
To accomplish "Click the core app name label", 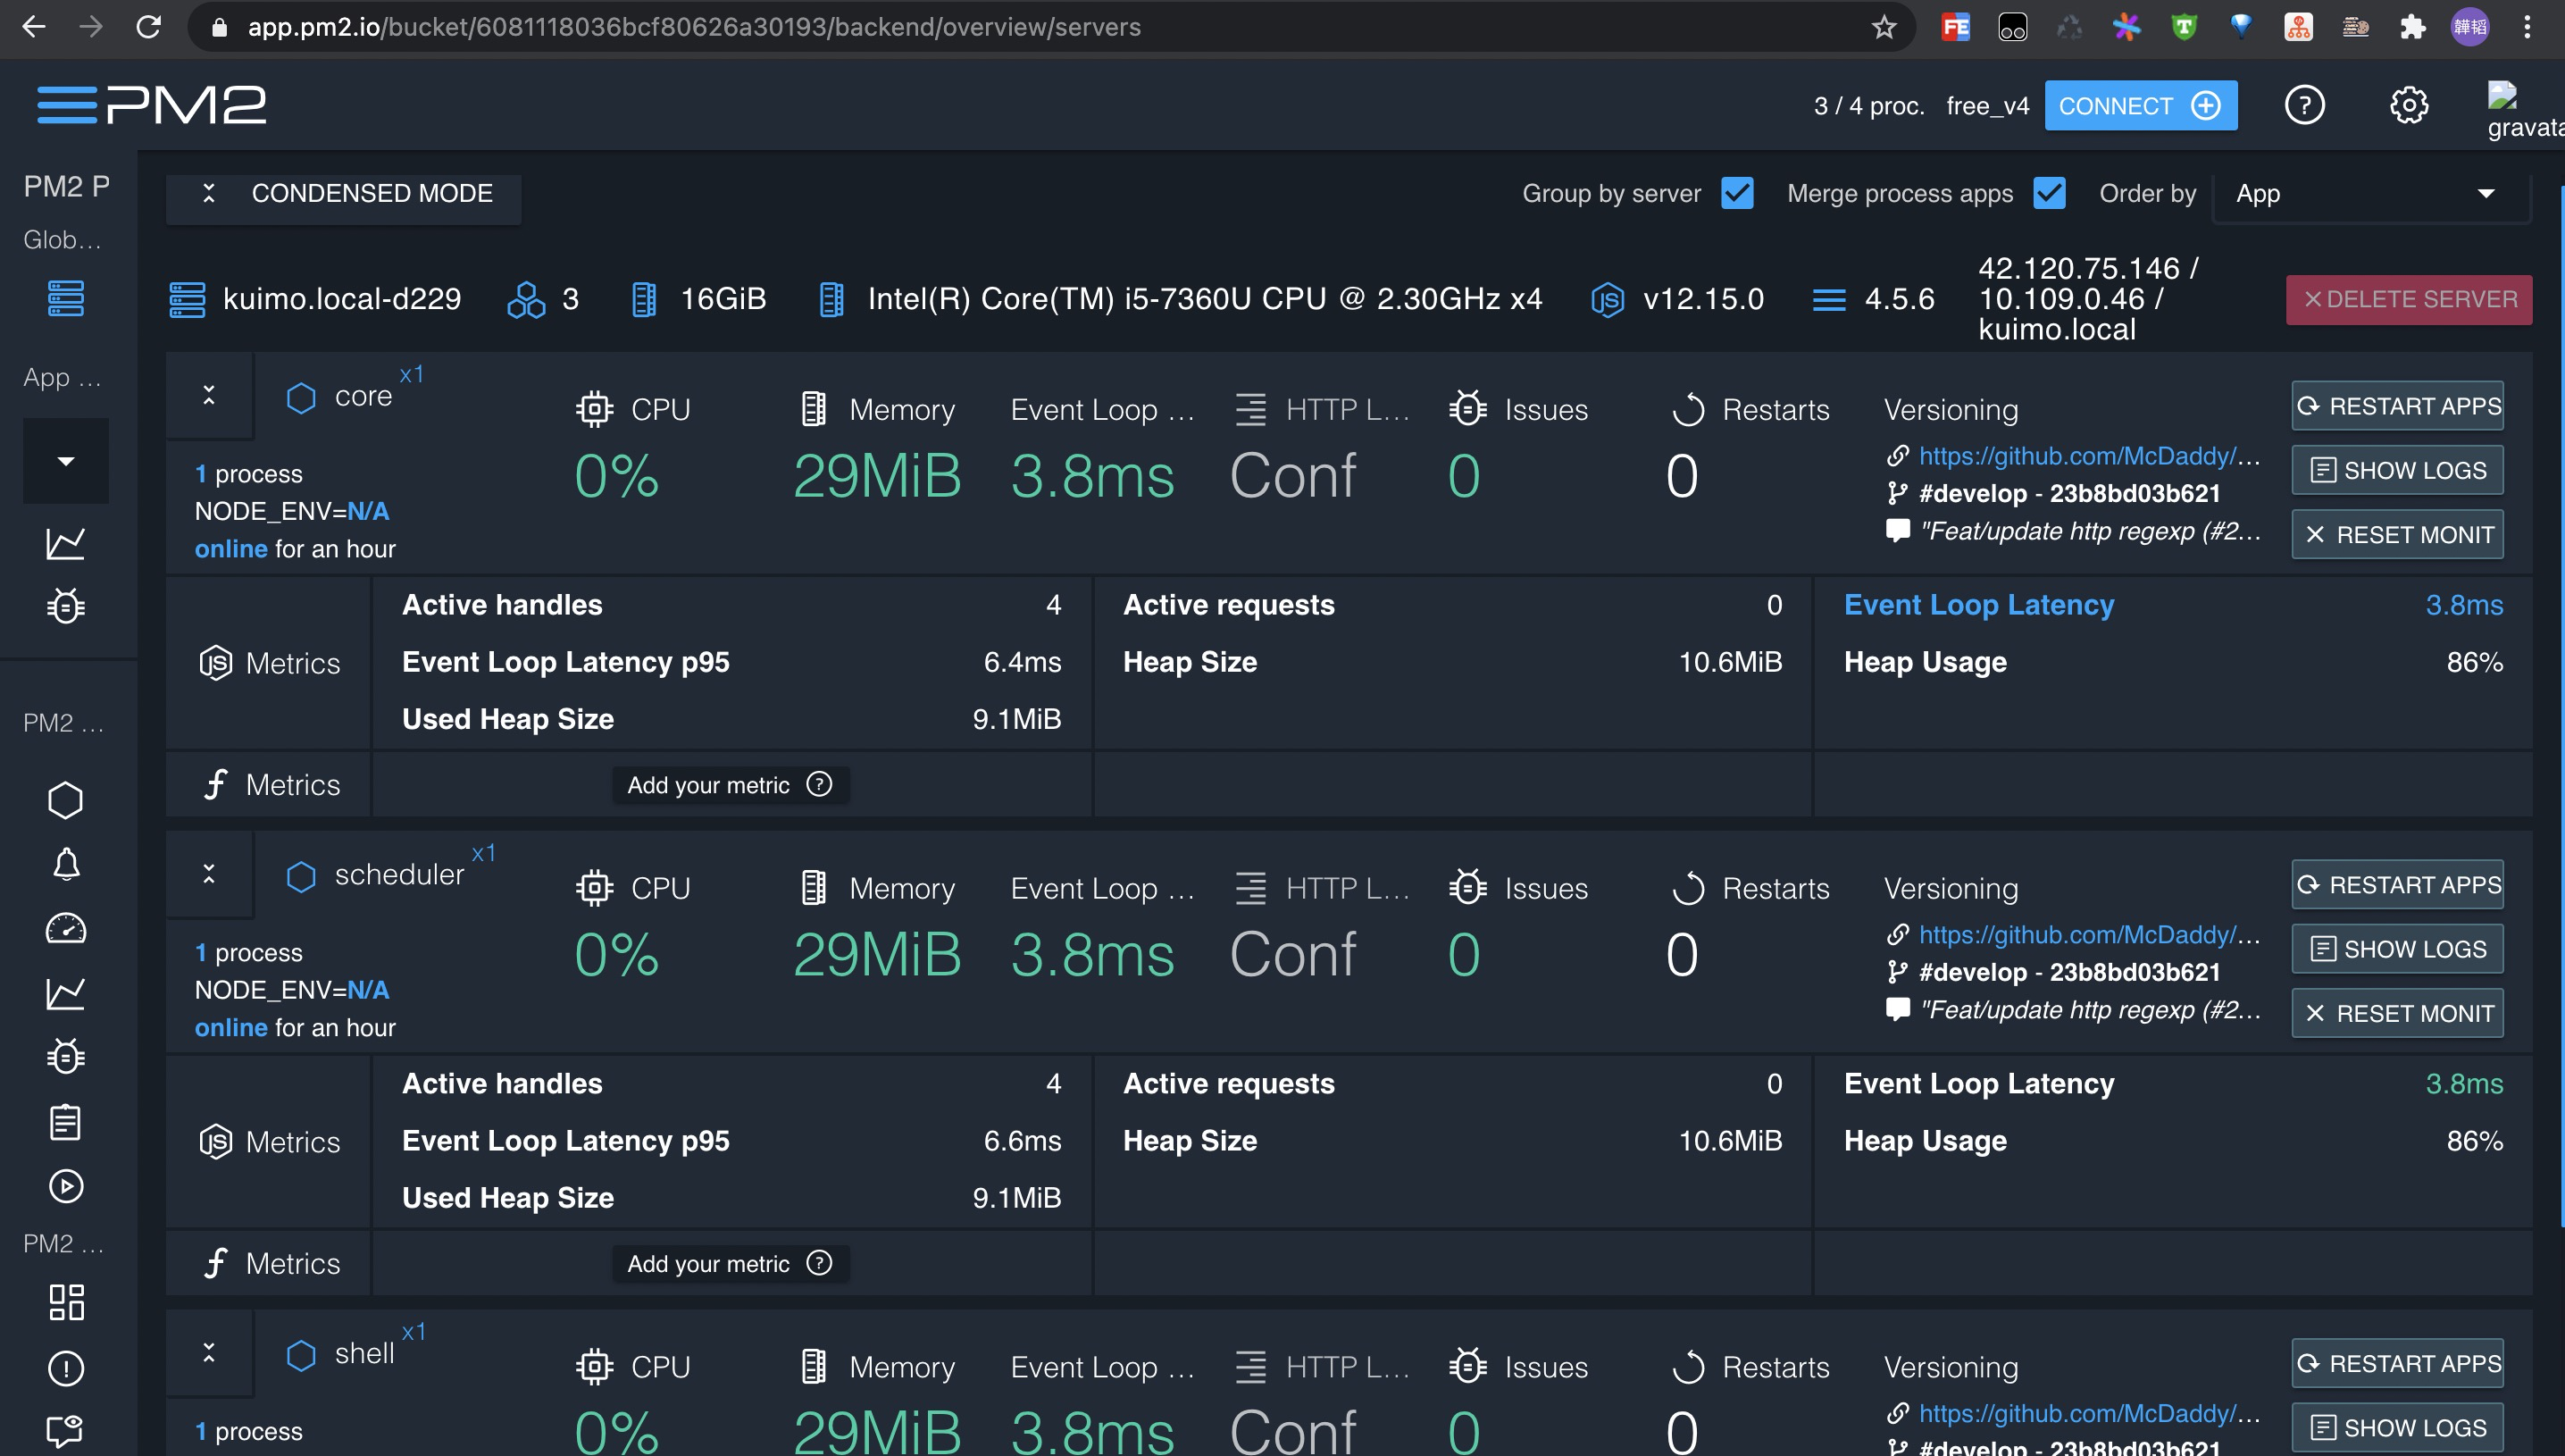I will [363, 397].
